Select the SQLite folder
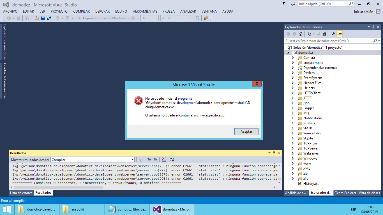Viewport: 383px width, 215px height. (308, 138)
